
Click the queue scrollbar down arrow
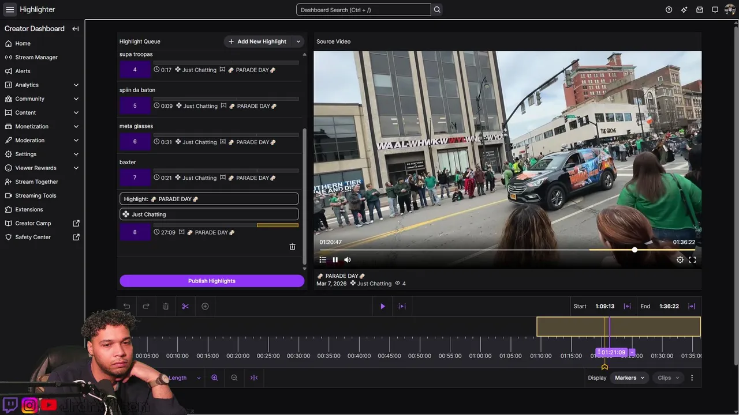[304, 269]
